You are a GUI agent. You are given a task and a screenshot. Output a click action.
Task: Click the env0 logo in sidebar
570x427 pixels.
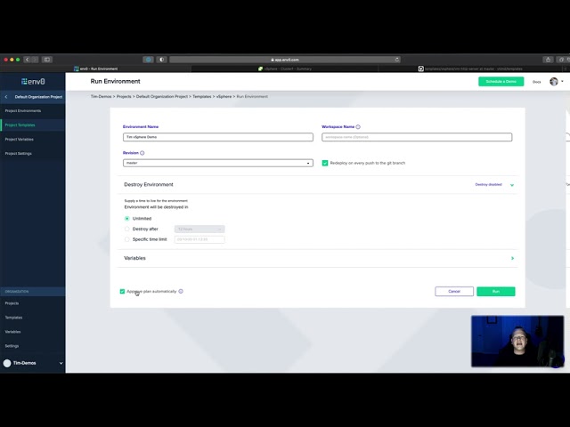tap(33, 81)
